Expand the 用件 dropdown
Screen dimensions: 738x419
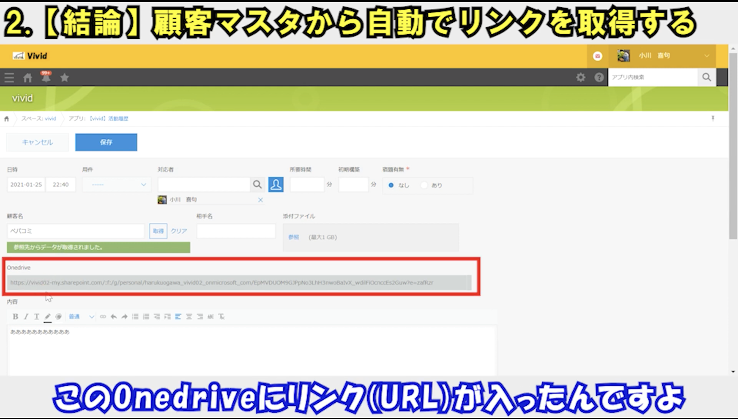point(117,185)
